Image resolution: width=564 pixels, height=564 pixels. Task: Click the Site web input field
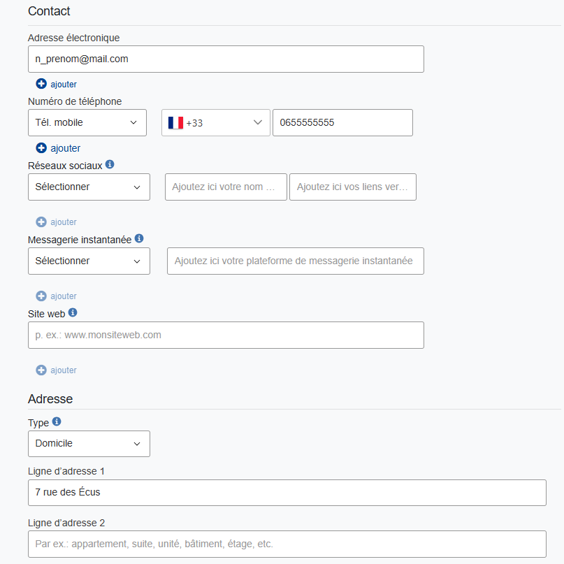tap(226, 335)
